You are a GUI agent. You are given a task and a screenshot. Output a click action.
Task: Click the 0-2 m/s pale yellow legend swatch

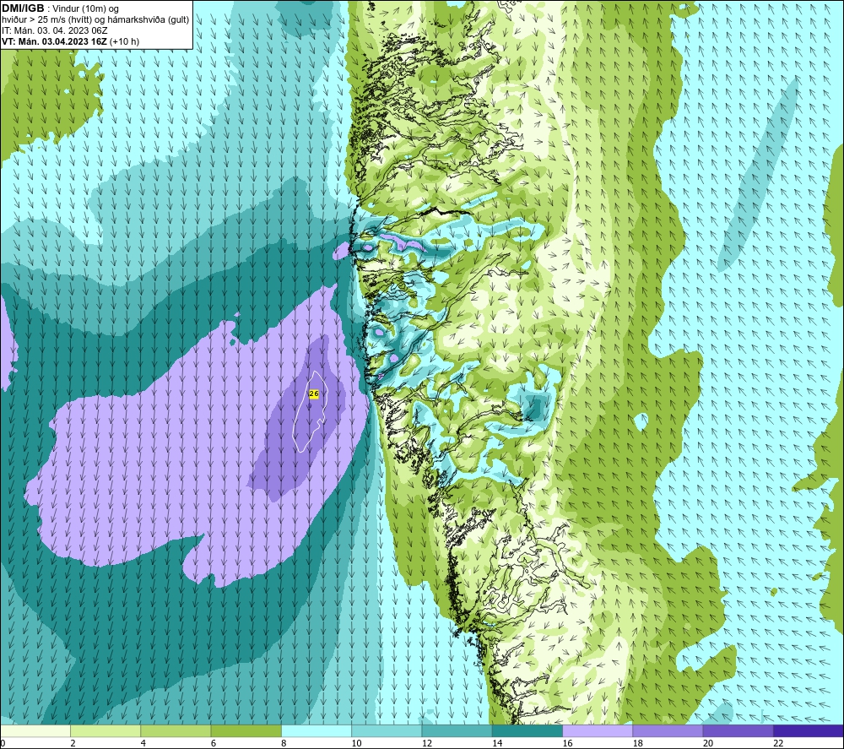[x=35, y=730]
